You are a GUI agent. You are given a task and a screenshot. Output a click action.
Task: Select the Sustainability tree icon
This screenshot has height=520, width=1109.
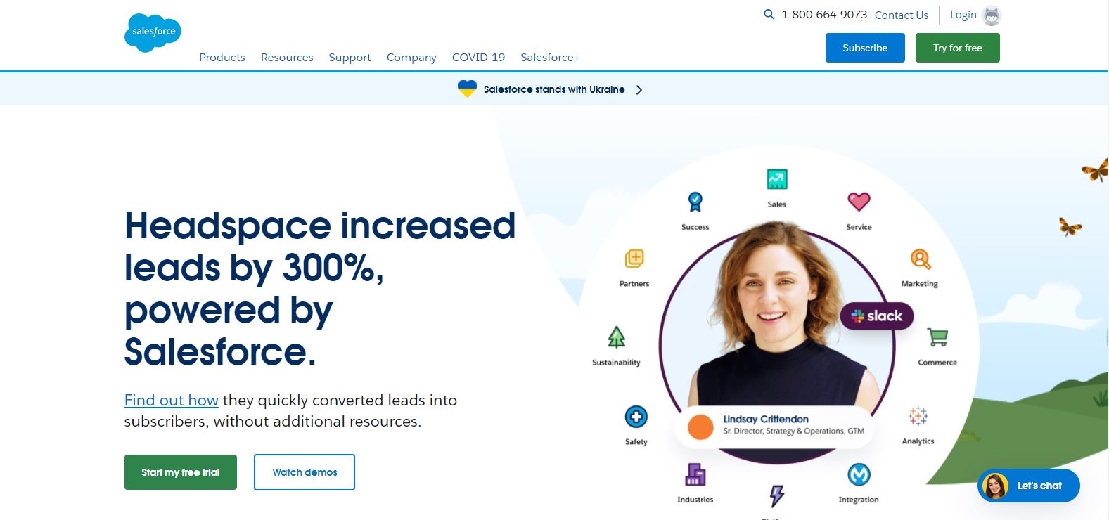point(616,337)
